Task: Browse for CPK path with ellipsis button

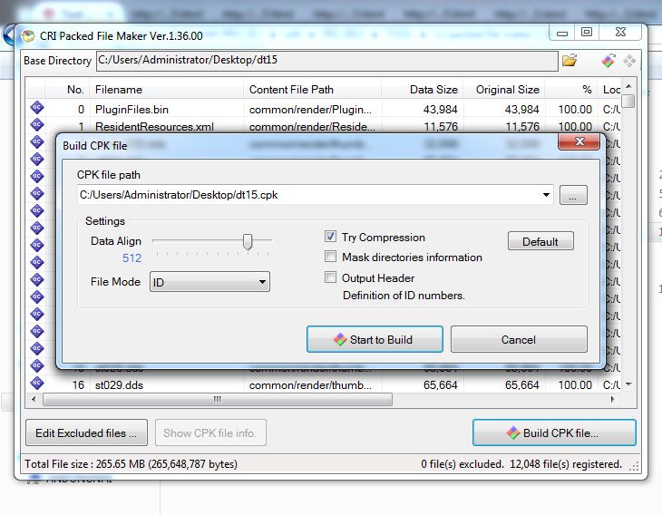Action: 573,195
